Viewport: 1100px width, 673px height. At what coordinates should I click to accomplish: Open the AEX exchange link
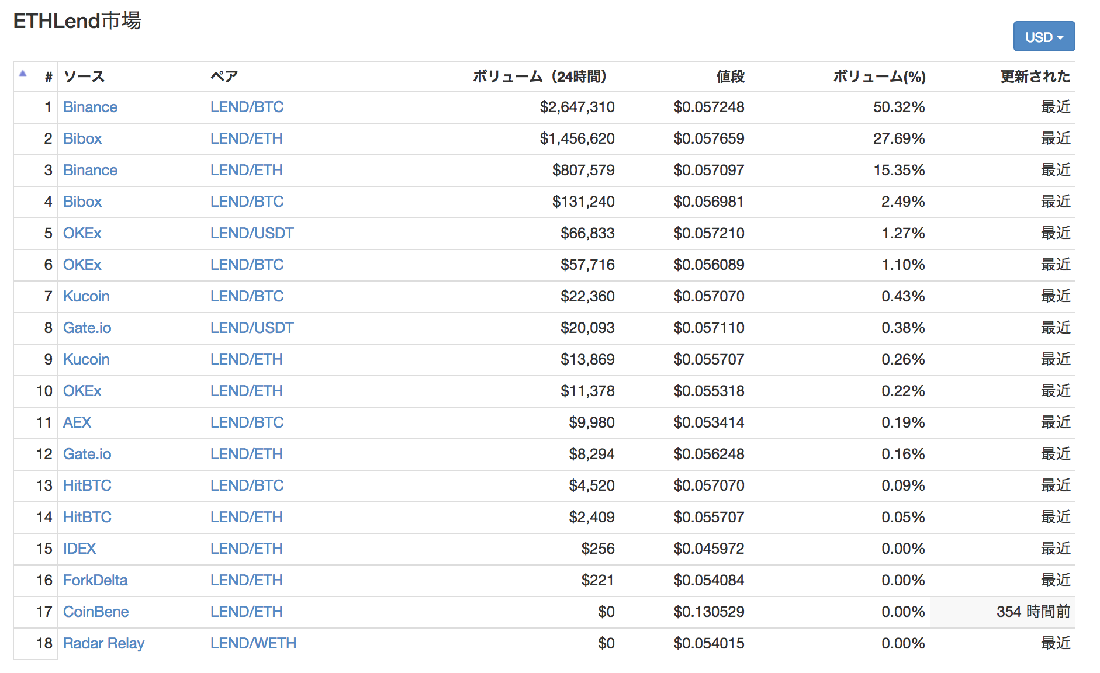click(77, 422)
